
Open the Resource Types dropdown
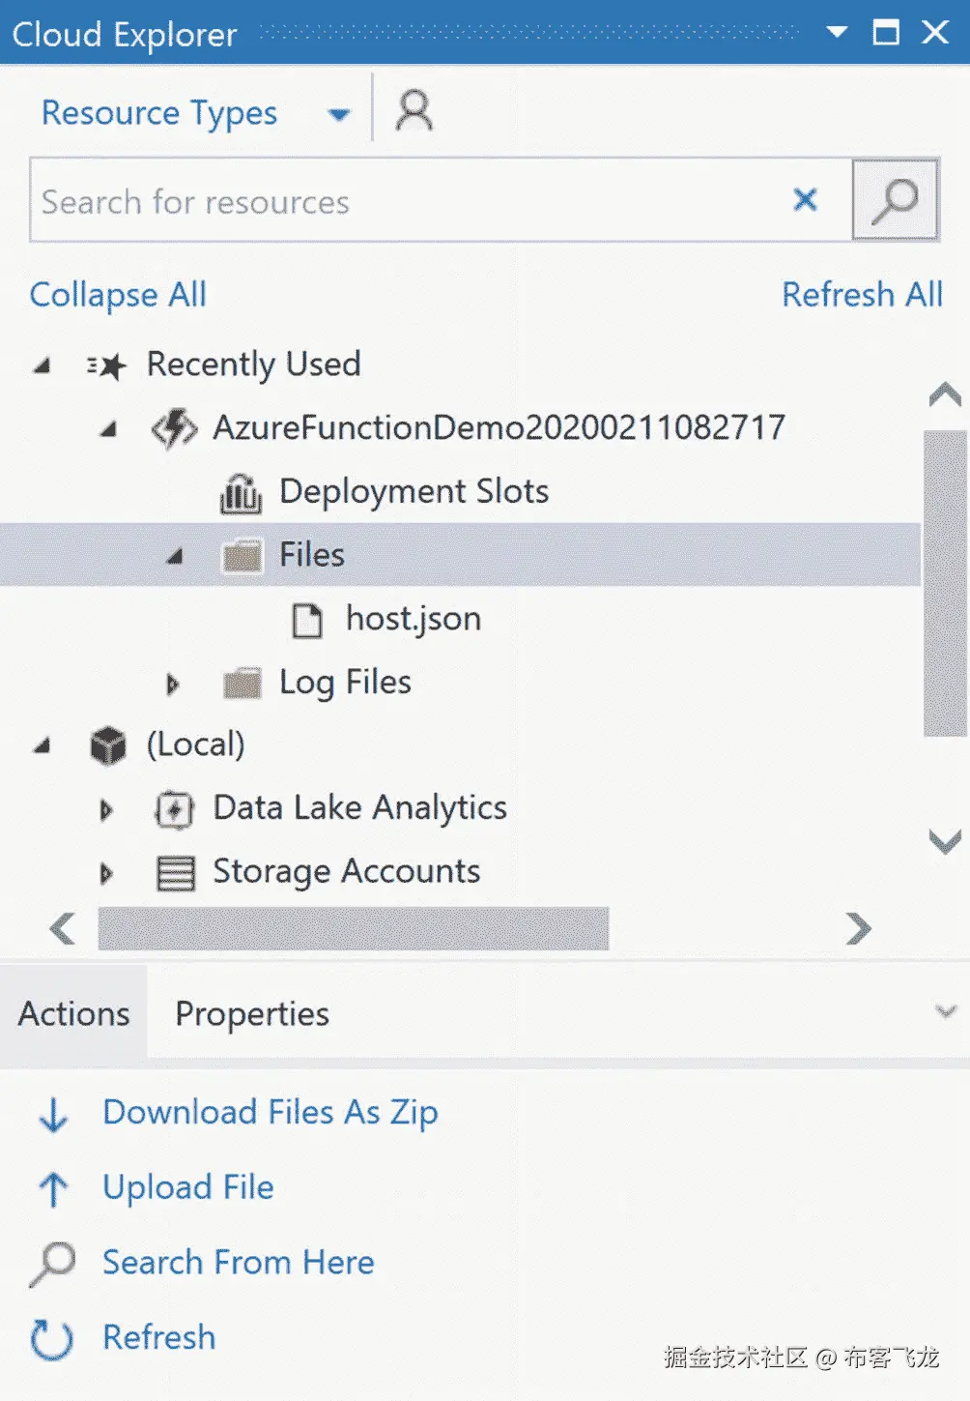pos(338,115)
